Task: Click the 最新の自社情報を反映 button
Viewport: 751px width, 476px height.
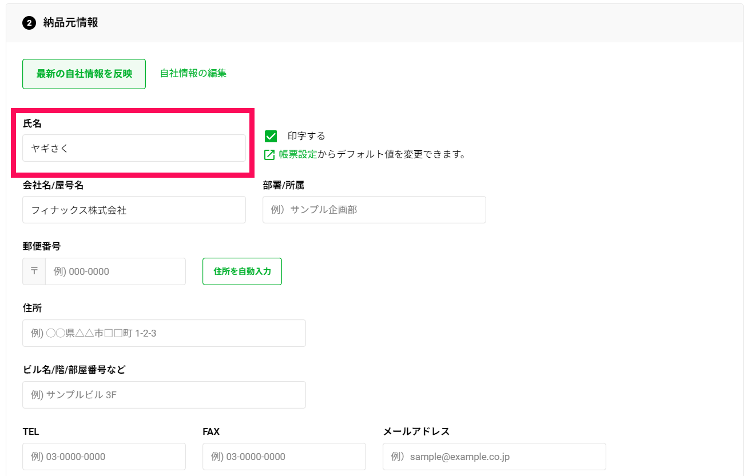Action: tap(84, 74)
